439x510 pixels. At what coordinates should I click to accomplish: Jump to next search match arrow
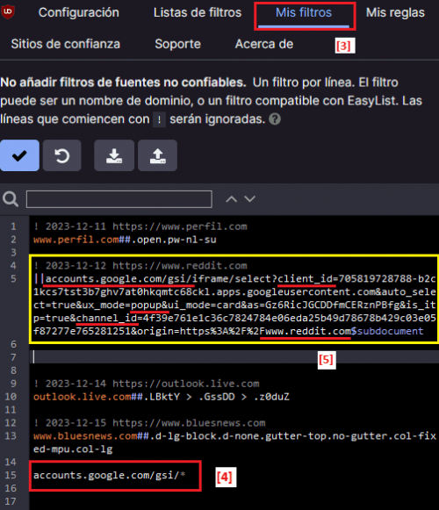250,198
